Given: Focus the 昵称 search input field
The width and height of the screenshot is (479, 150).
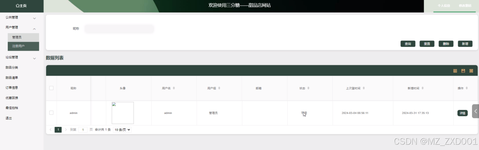Looking at the screenshot, I should 119,29.
